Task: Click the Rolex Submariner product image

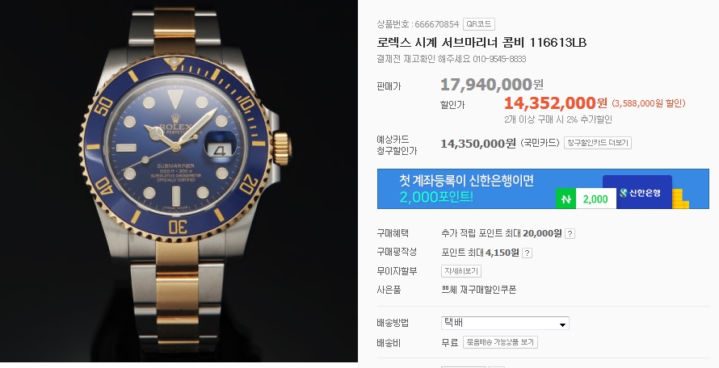Action: coord(179,182)
